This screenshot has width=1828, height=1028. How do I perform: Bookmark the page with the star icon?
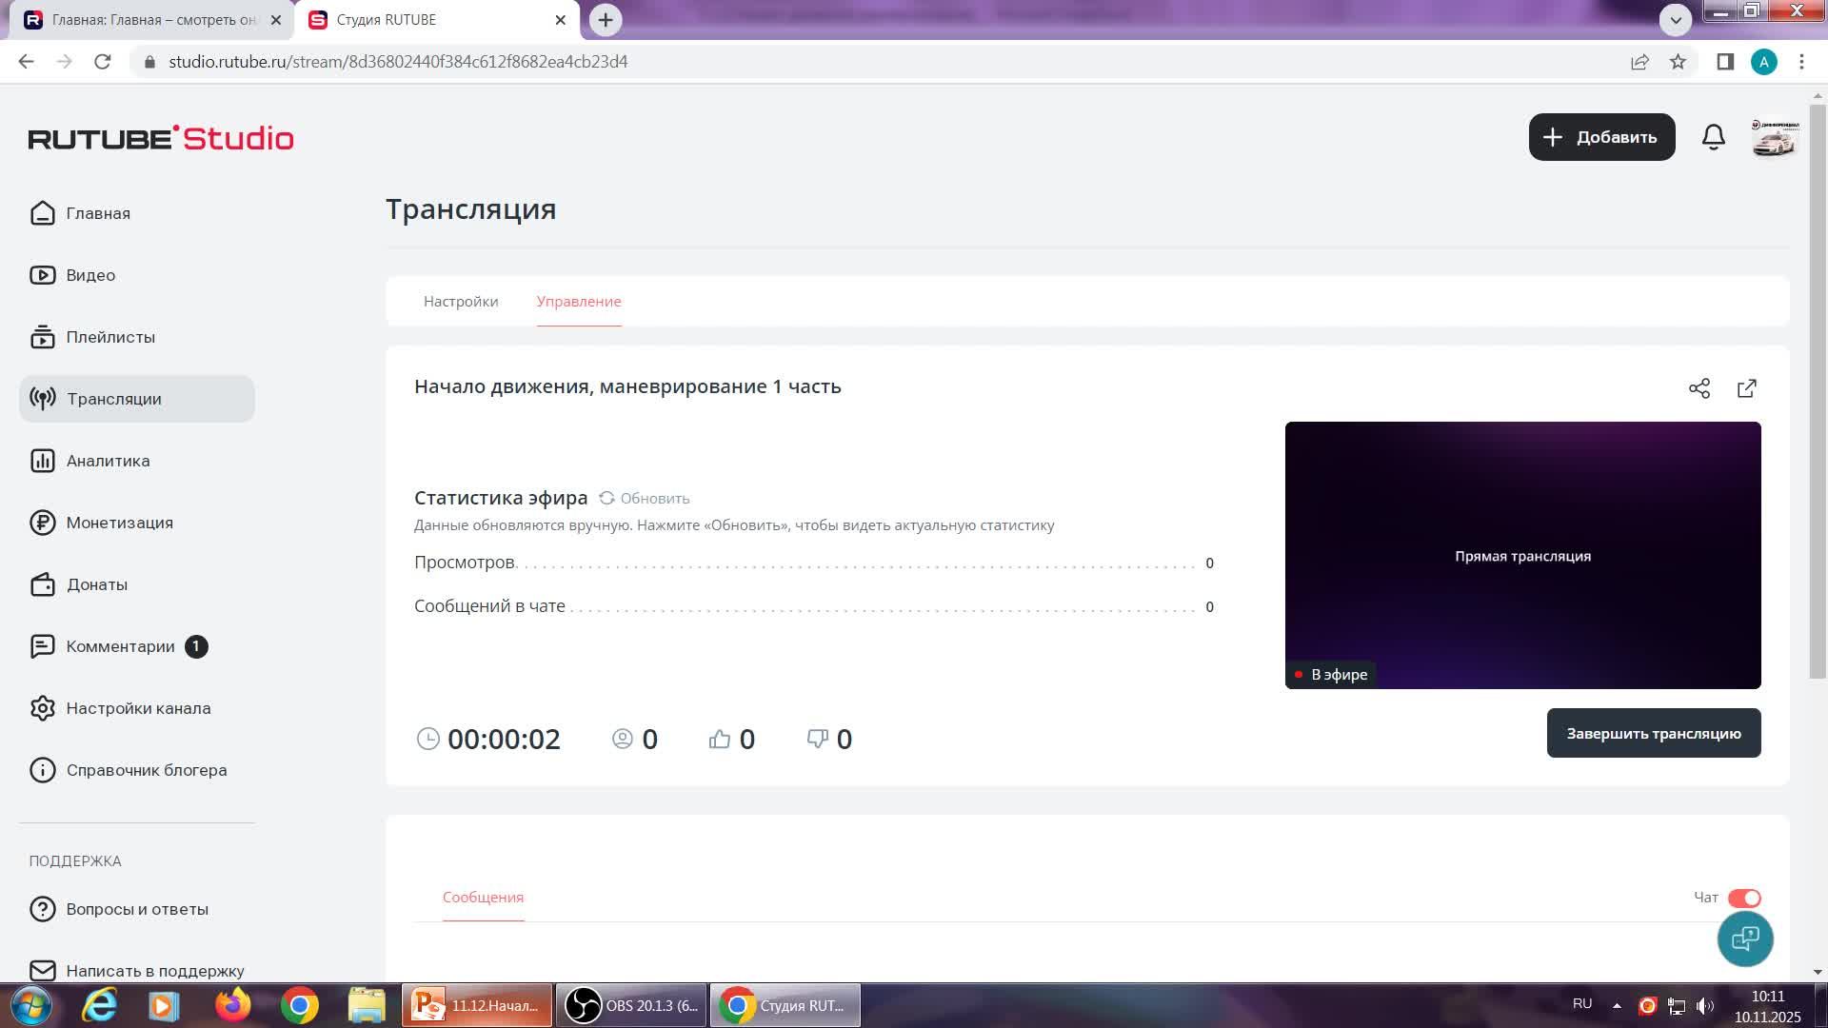click(1678, 61)
